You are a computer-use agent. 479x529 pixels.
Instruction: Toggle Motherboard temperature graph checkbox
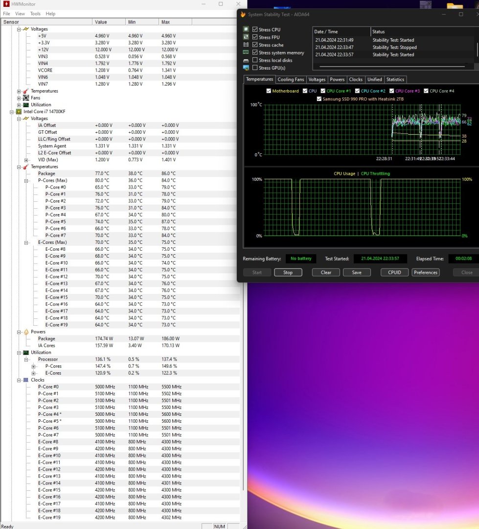point(269,91)
